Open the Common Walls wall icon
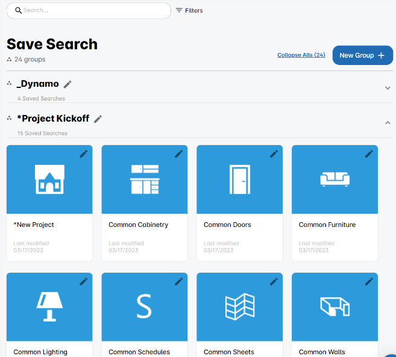 click(335, 306)
